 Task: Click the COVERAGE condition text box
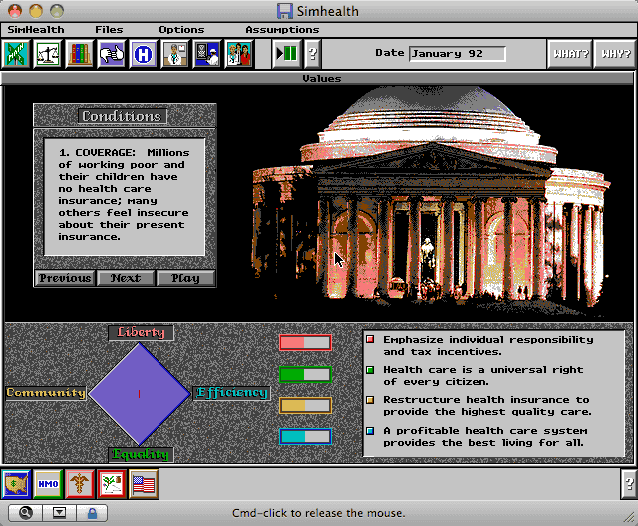[x=125, y=197]
